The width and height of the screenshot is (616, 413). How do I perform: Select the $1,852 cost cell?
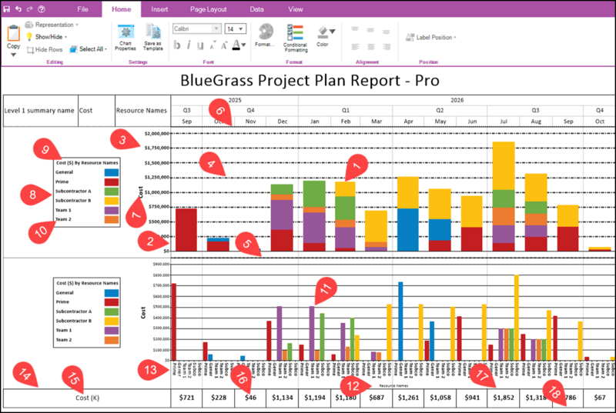504,398
